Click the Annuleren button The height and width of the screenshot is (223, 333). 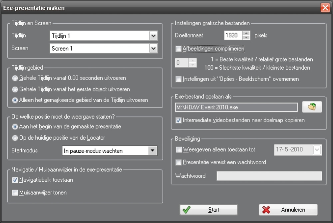(x=288, y=210)
